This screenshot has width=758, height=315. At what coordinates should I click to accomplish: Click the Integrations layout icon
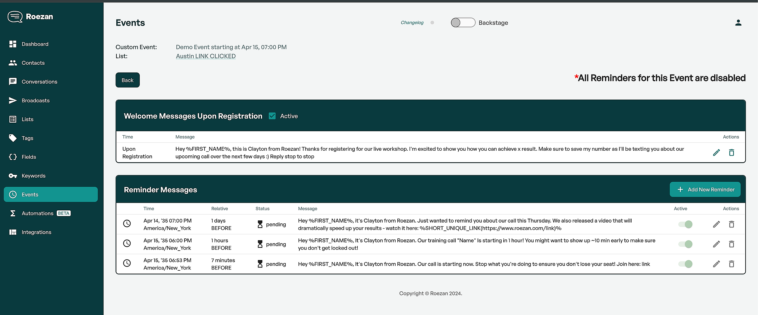[13, 232]
